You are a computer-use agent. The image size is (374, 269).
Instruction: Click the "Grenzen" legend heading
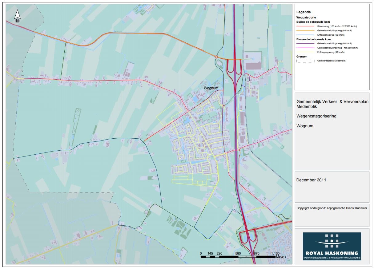point(302,57)
